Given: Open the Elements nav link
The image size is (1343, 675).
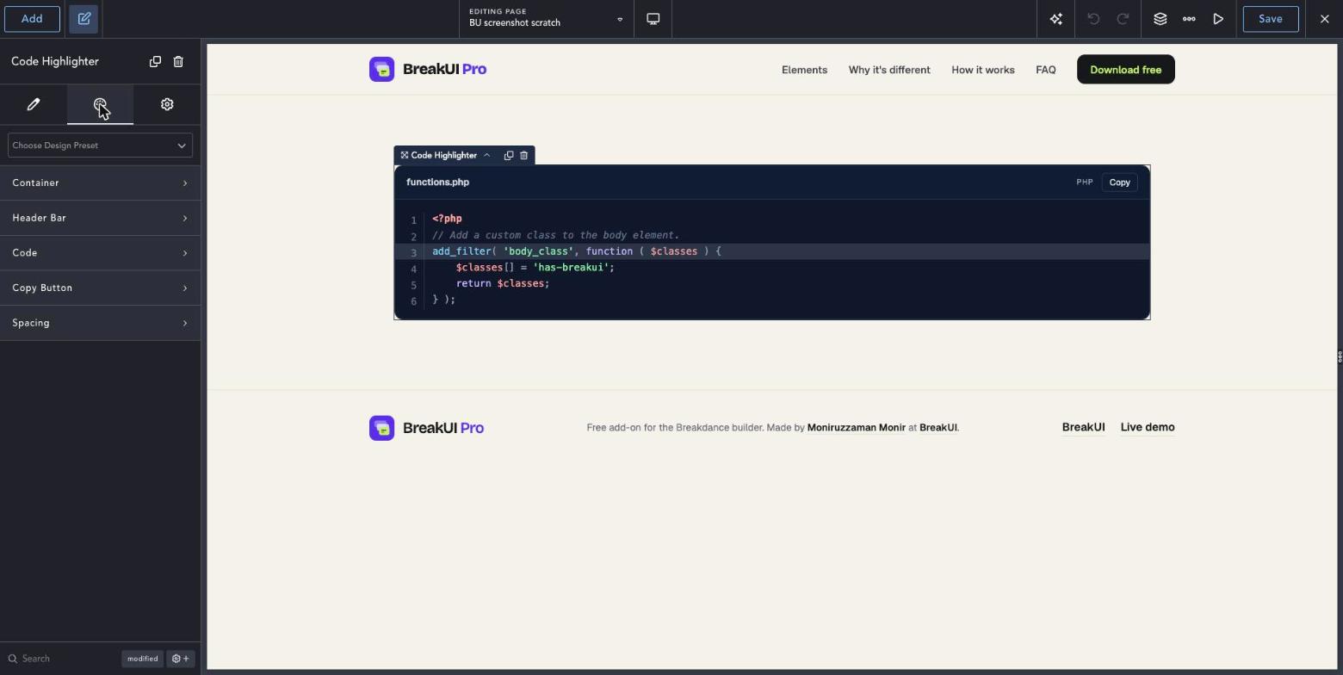Looking at the screenshot, I should [x=804, y=70].
